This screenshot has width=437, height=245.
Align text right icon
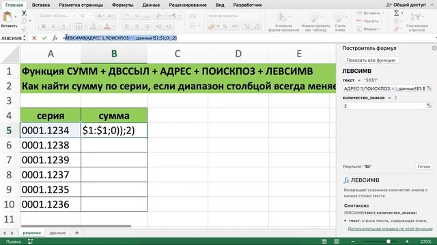[x=147, y=27]
